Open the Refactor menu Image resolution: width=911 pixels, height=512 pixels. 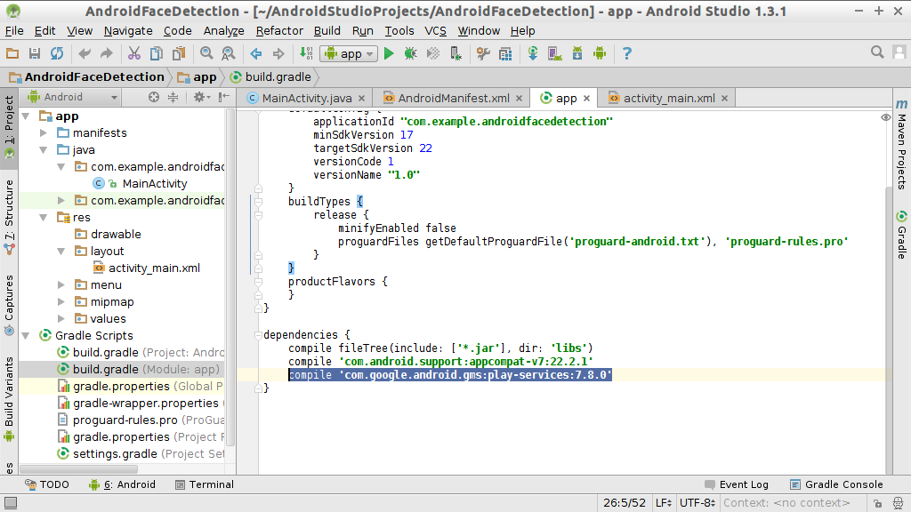(x=279, y=31)
